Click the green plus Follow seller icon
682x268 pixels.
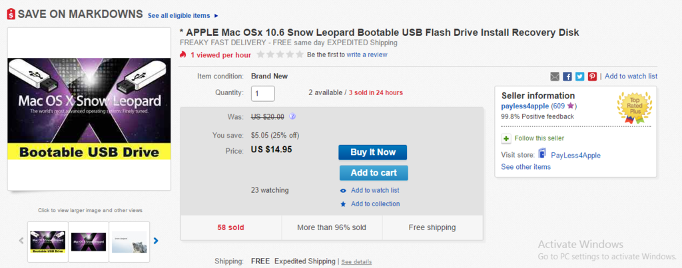click(x=506, y=138)
